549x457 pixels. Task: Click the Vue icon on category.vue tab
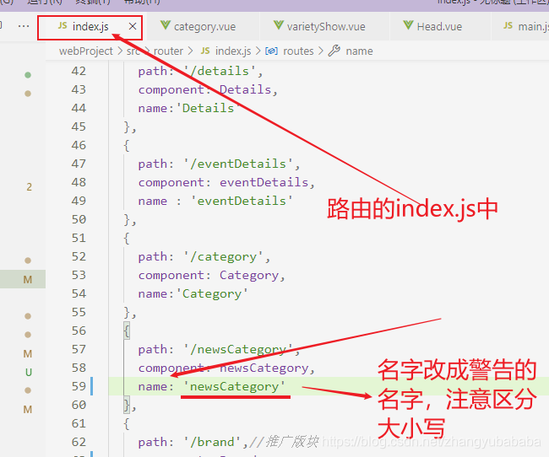coord(165,25)
